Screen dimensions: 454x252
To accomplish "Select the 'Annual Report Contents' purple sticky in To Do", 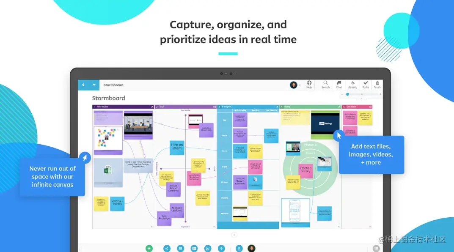I will coord(173,189).
